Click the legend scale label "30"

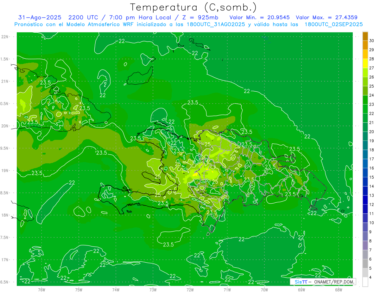tap(372, 41)
